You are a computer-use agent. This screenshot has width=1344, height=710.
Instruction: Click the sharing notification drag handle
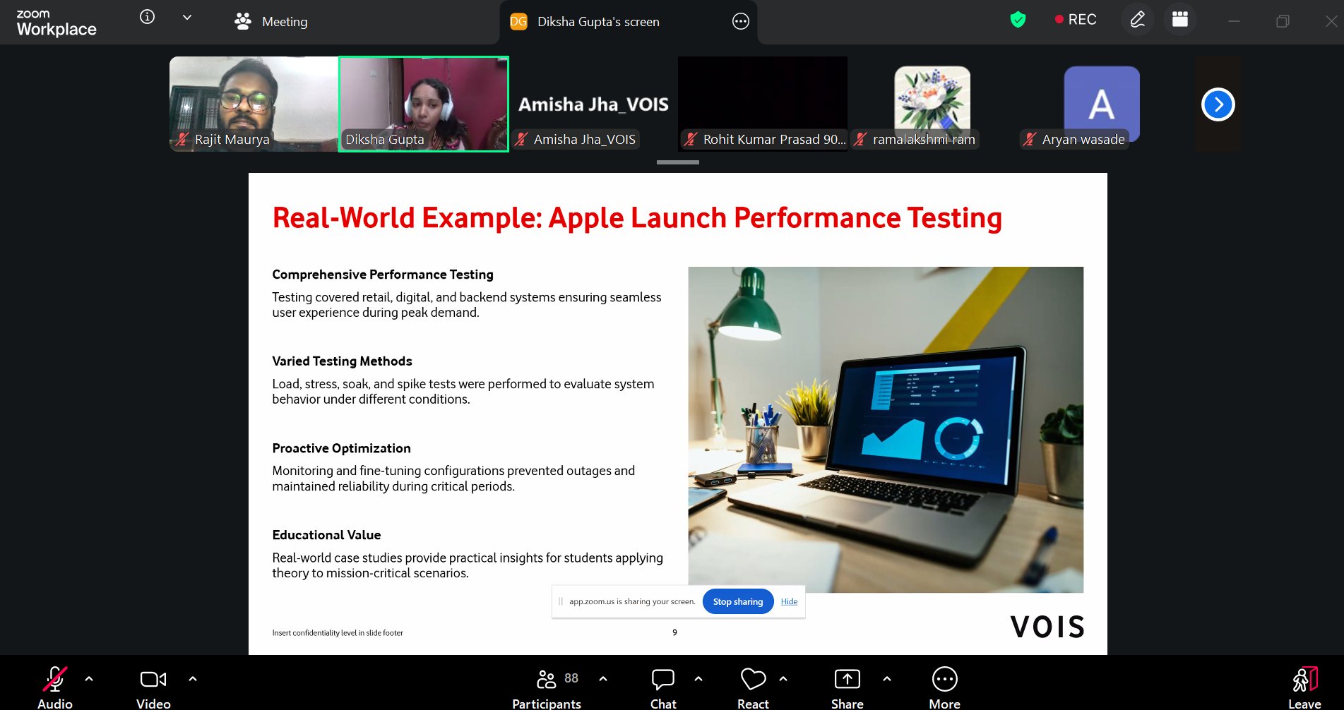[x=561, y=602]
